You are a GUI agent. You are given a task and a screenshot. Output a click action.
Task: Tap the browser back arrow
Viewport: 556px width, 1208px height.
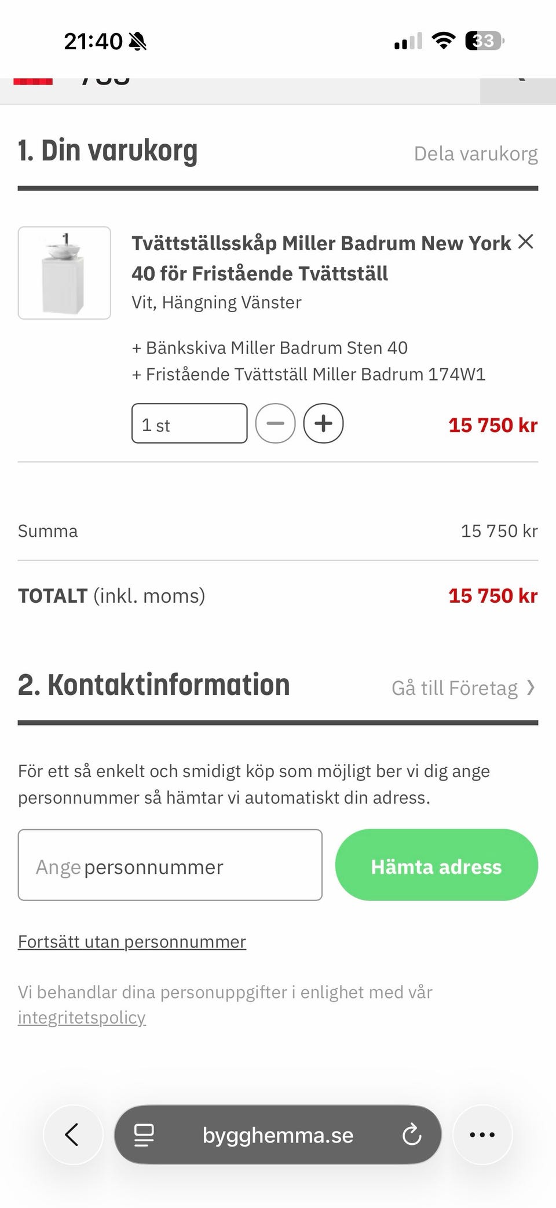click(x=72, y=1134)
